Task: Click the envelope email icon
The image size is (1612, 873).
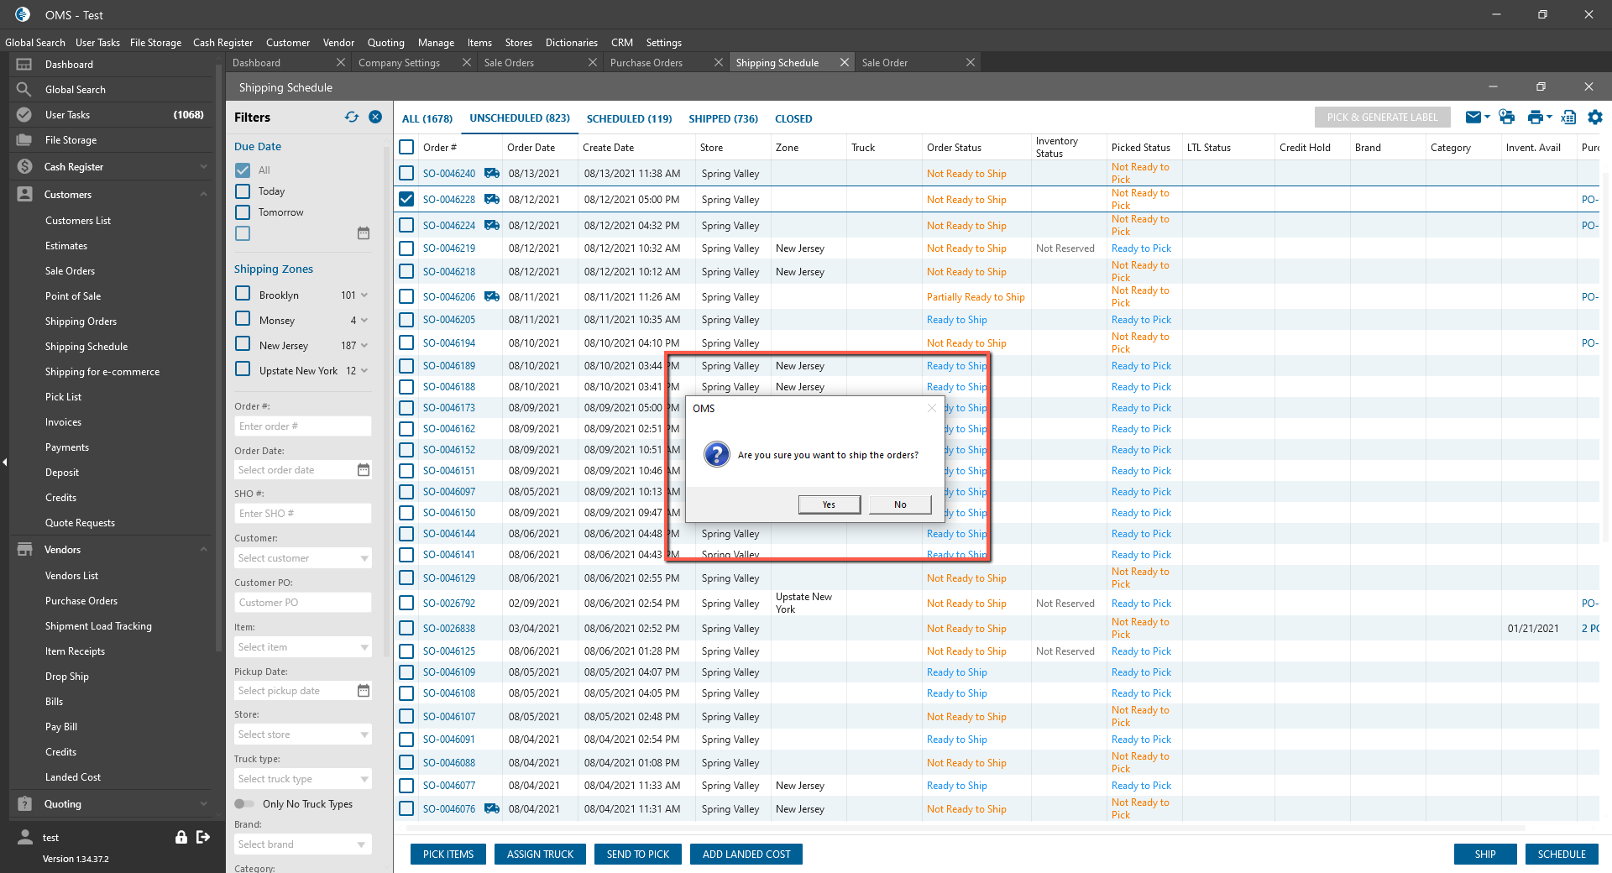Action: (1473, 118)
